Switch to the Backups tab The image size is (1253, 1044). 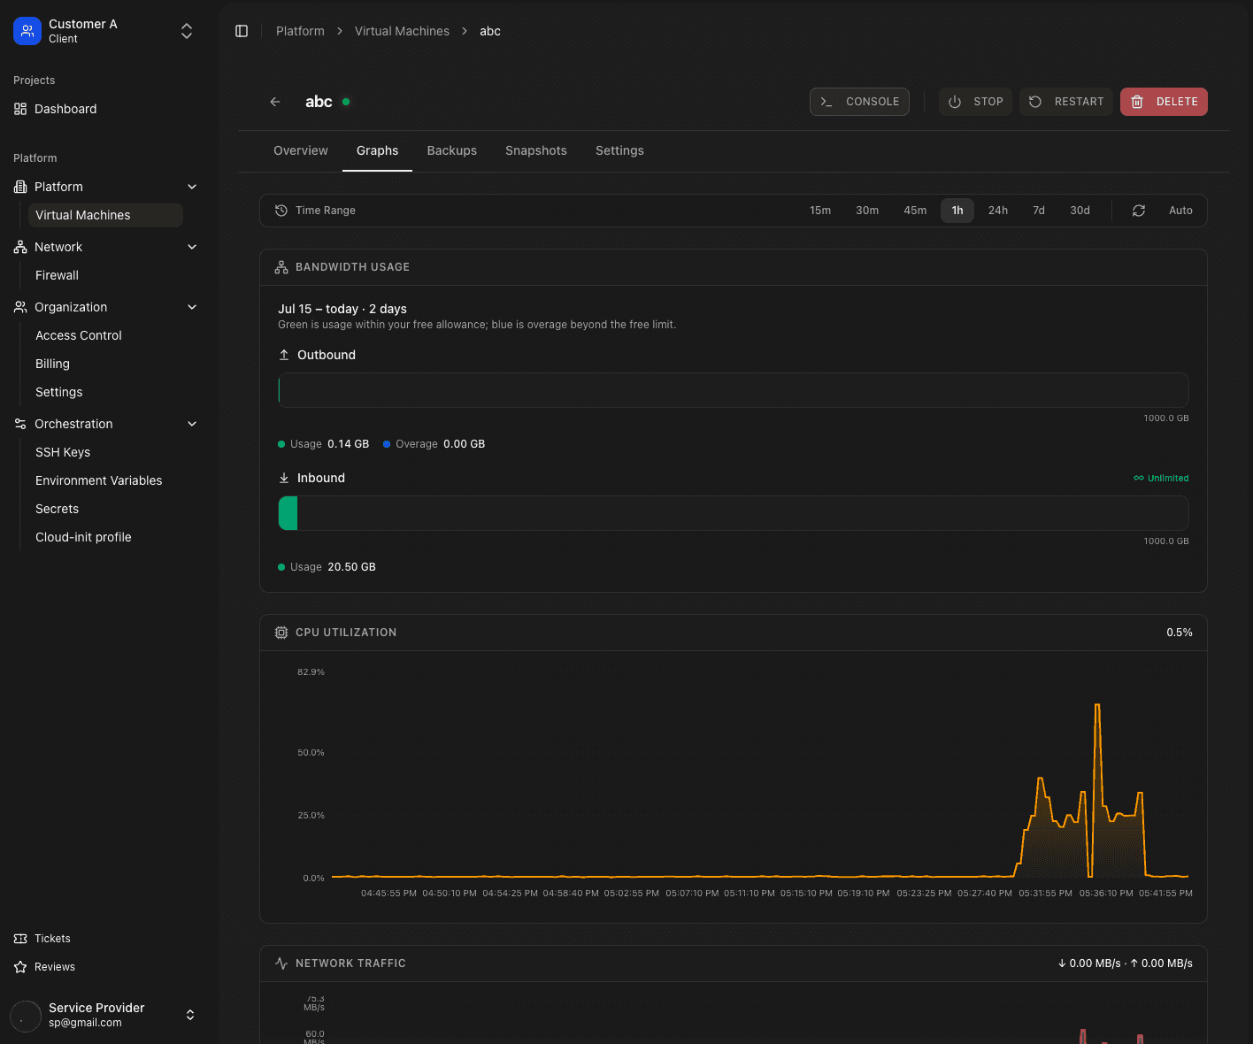[452, 150]
